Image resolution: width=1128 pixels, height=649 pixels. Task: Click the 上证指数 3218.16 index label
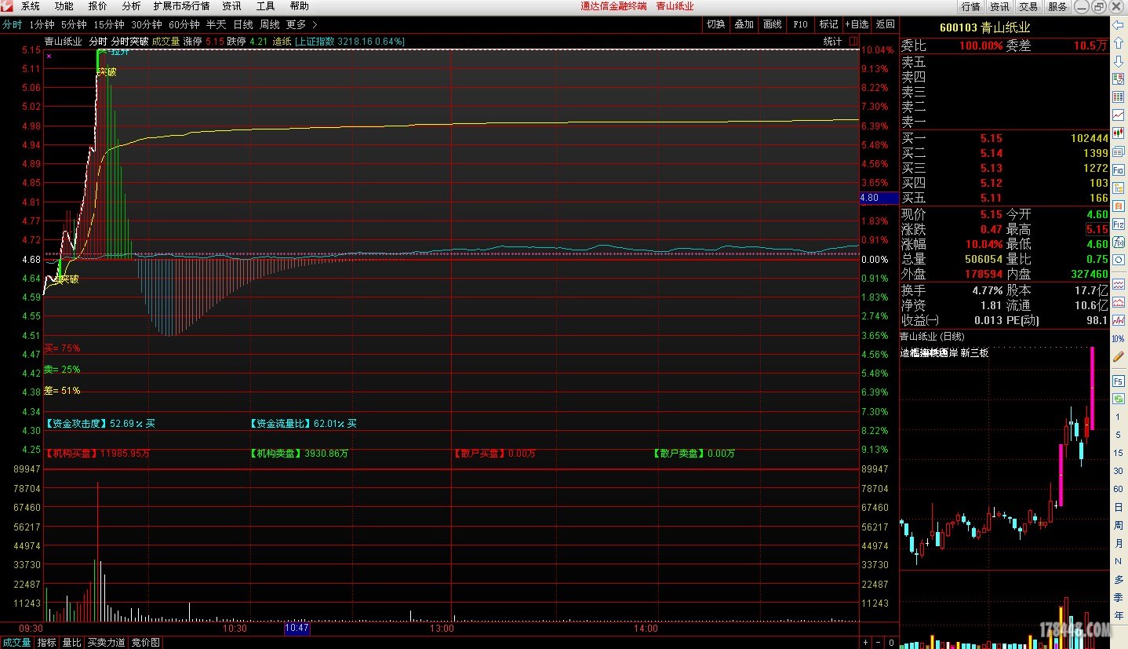click(350, 42)
